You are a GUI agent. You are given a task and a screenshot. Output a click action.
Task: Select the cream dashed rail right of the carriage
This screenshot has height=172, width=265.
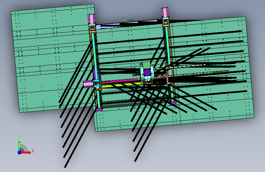click(x=180, y=67)
